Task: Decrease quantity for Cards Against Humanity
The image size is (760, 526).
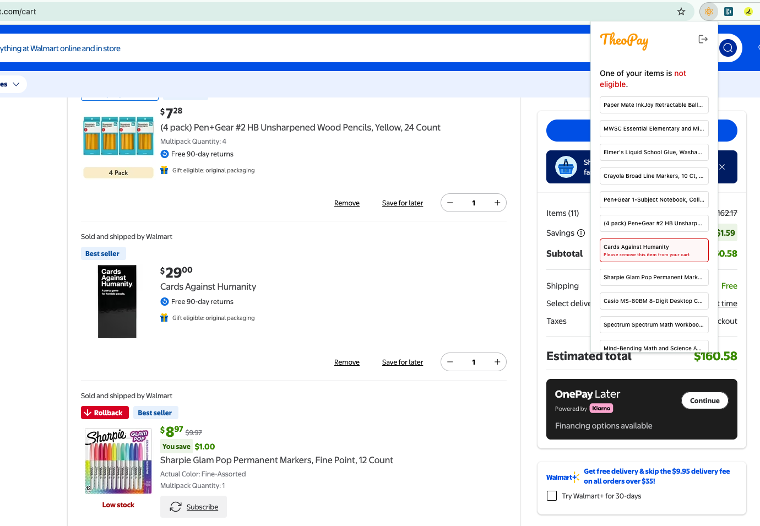Action: [x=450, y=362]
